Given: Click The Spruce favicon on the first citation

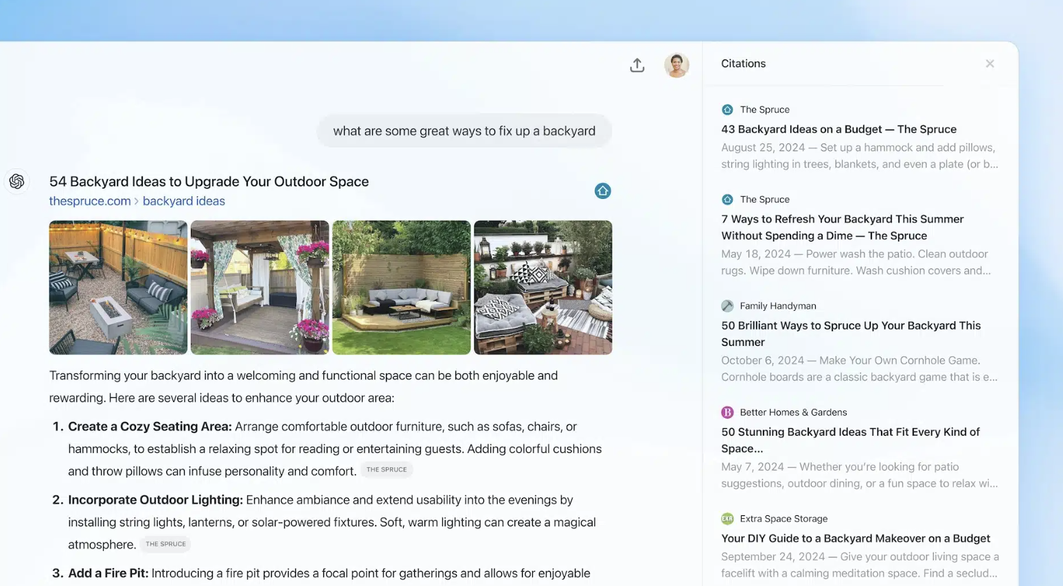Looking at the screenshot, I should coord(727,109).
